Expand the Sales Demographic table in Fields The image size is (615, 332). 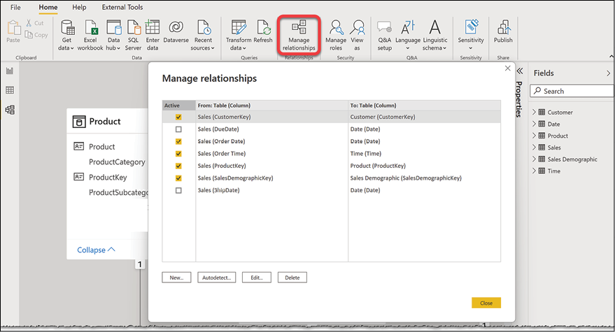(x=534, y=159)
